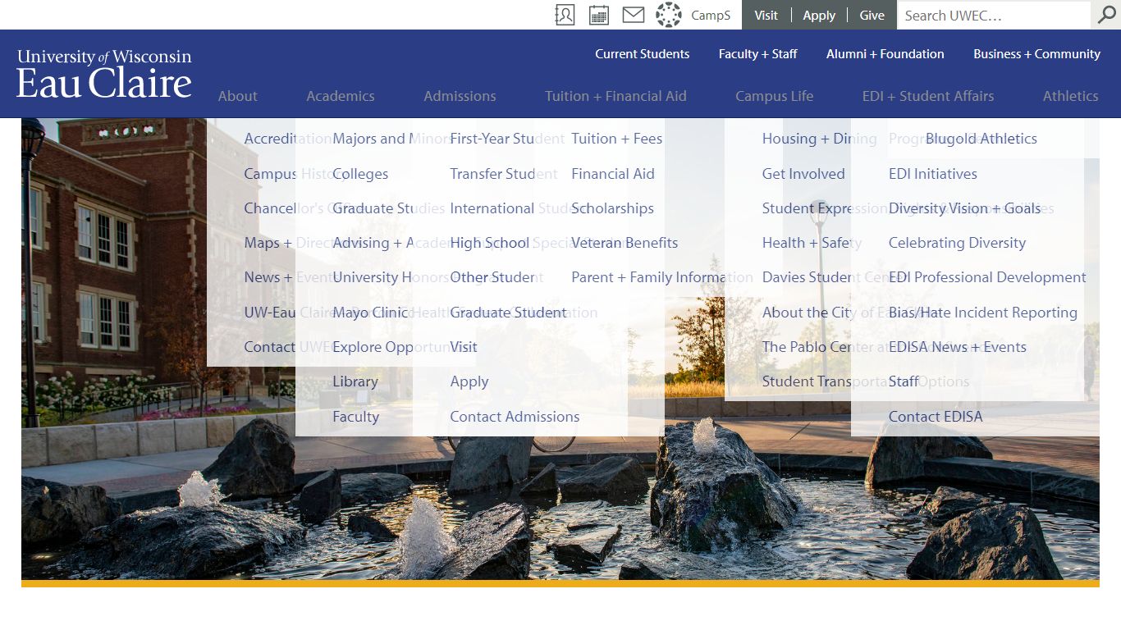Expand the EDI + Student Affairs menu
This screenshot has height=630, width=1121.
pos(928,96)
